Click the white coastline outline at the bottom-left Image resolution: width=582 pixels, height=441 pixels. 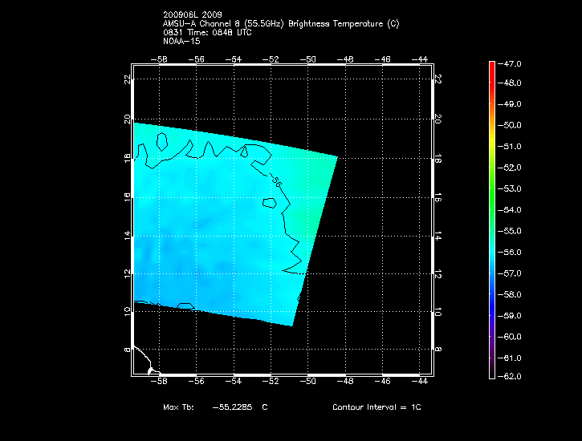click(144, 358)
